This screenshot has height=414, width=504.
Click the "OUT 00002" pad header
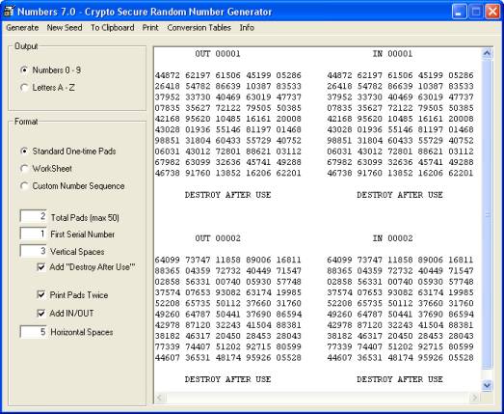(x=218, y=238)
